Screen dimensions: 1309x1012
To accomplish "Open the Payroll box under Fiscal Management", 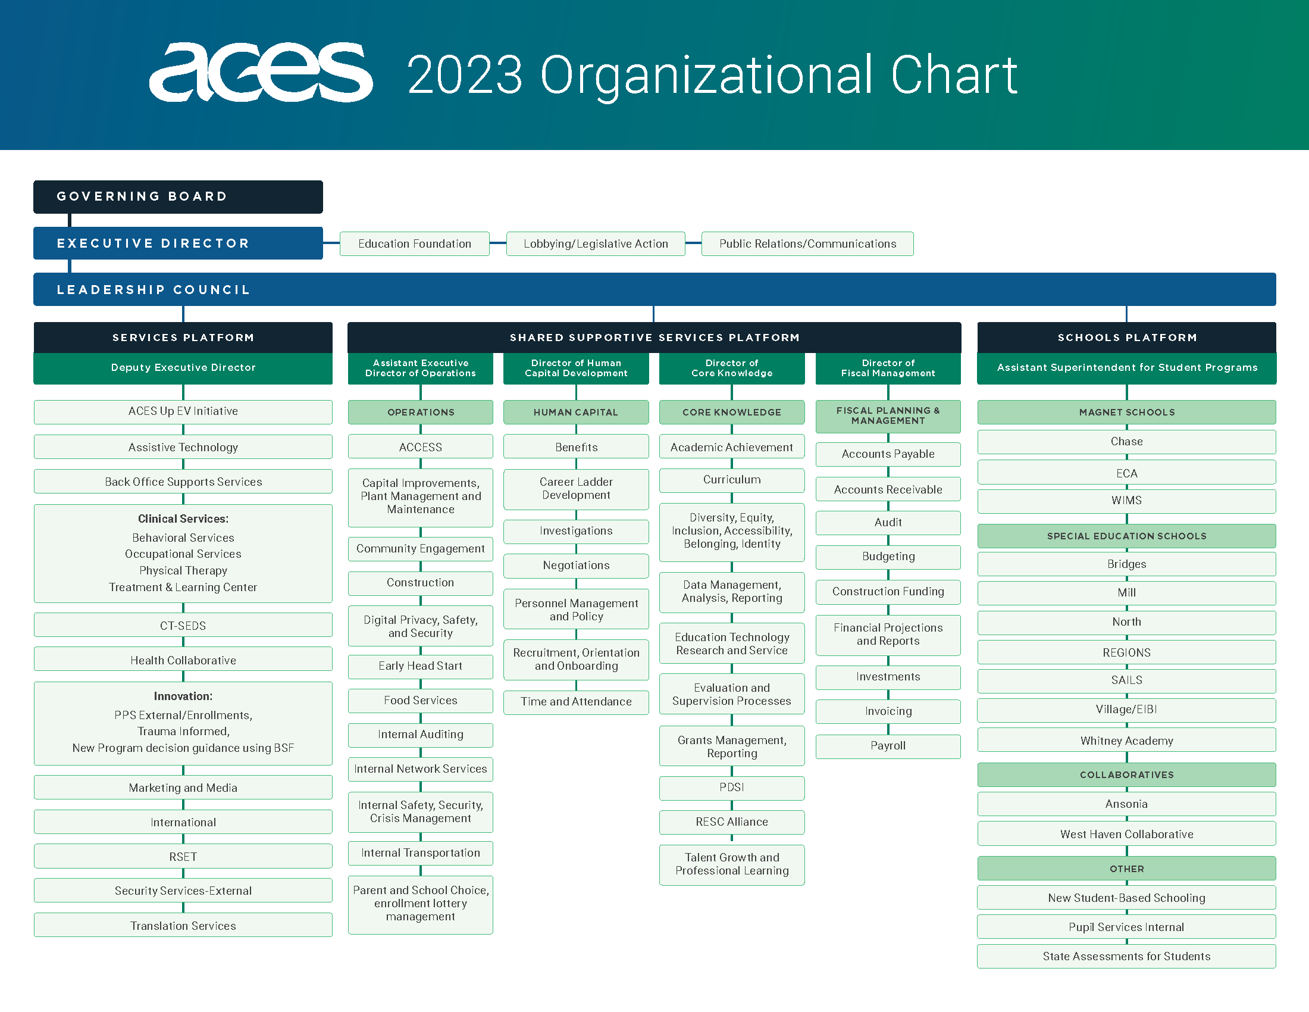I will (x=888, y=746).
